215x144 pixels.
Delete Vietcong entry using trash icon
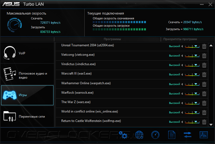click(x=204, y=56)
